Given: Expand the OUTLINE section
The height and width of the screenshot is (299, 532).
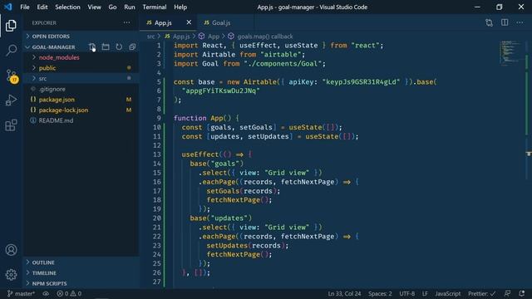Looking at the screenshot, I should click(81, 262).
